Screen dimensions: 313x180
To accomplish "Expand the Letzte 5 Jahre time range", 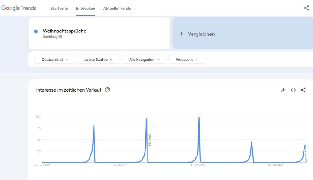I will 98,59.
